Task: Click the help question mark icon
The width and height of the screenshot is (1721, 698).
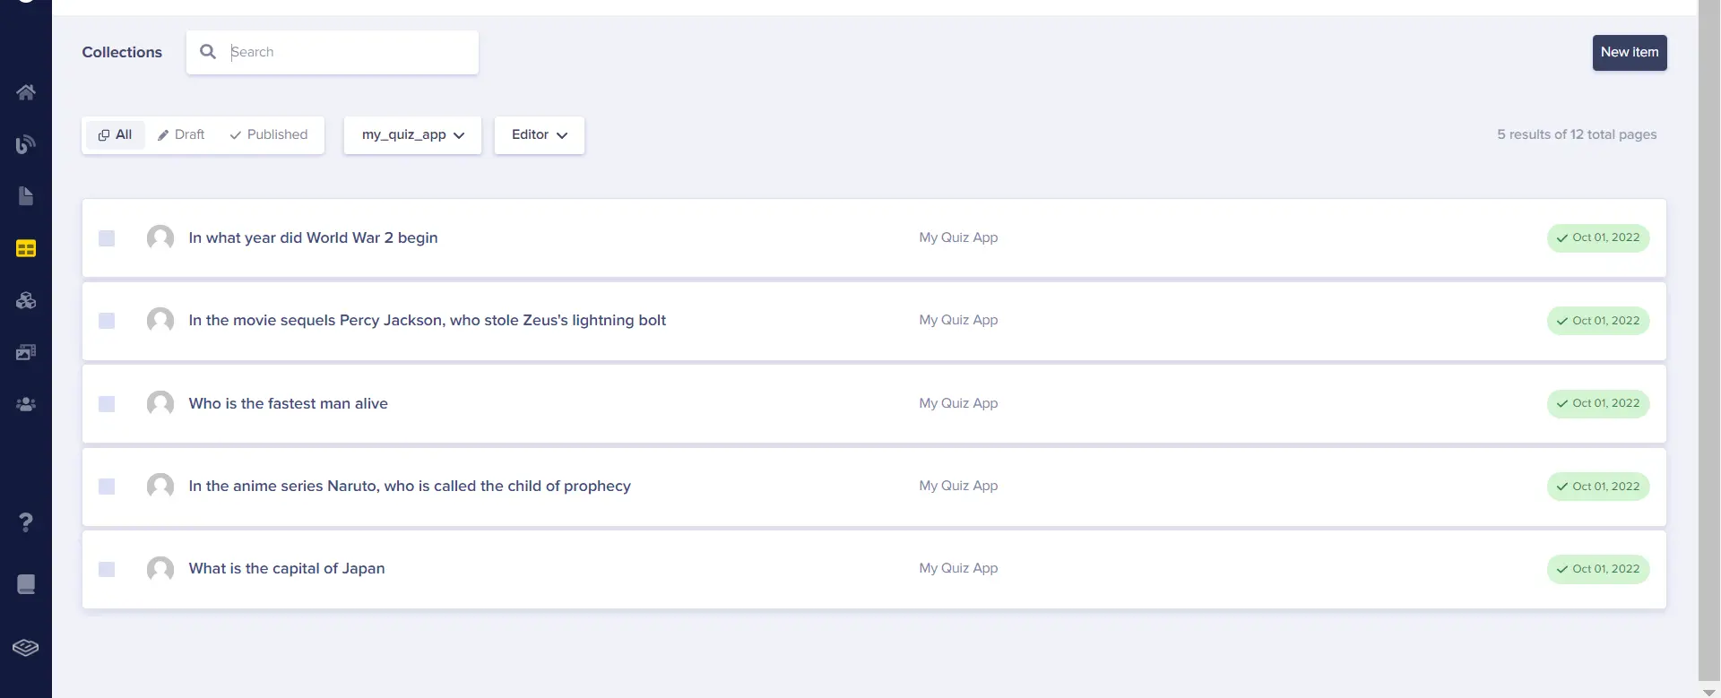Action: coord(26,522)
